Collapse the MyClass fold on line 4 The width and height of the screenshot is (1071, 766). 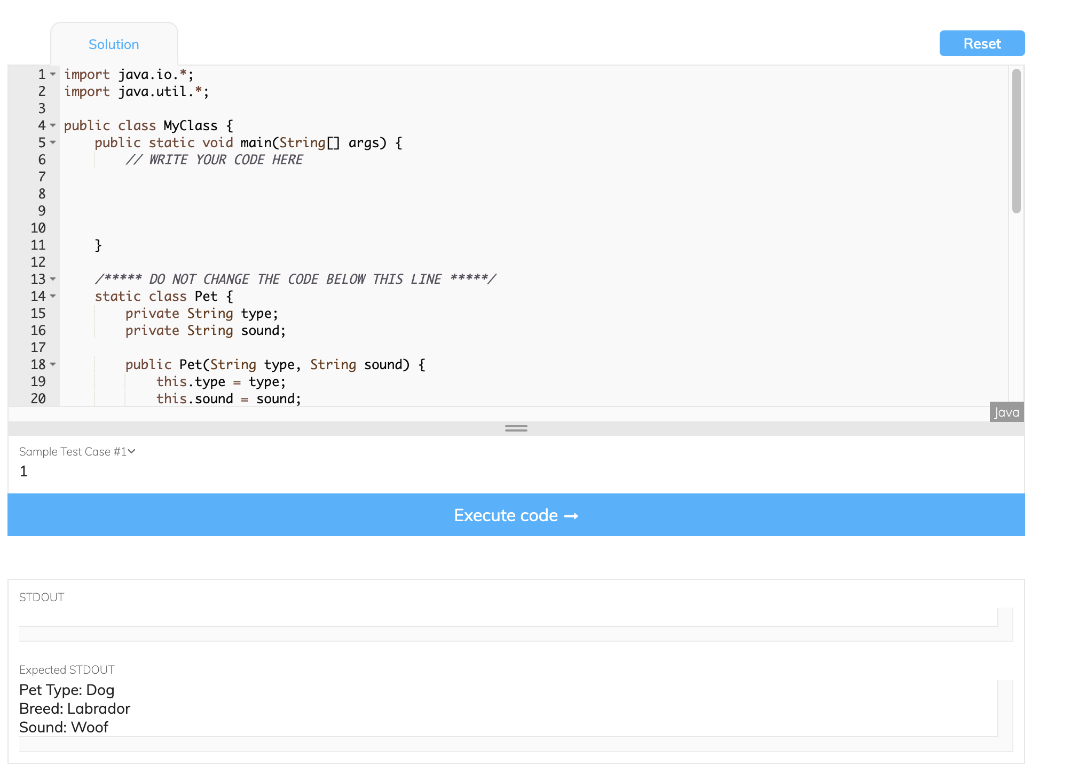tap(52, 126)
